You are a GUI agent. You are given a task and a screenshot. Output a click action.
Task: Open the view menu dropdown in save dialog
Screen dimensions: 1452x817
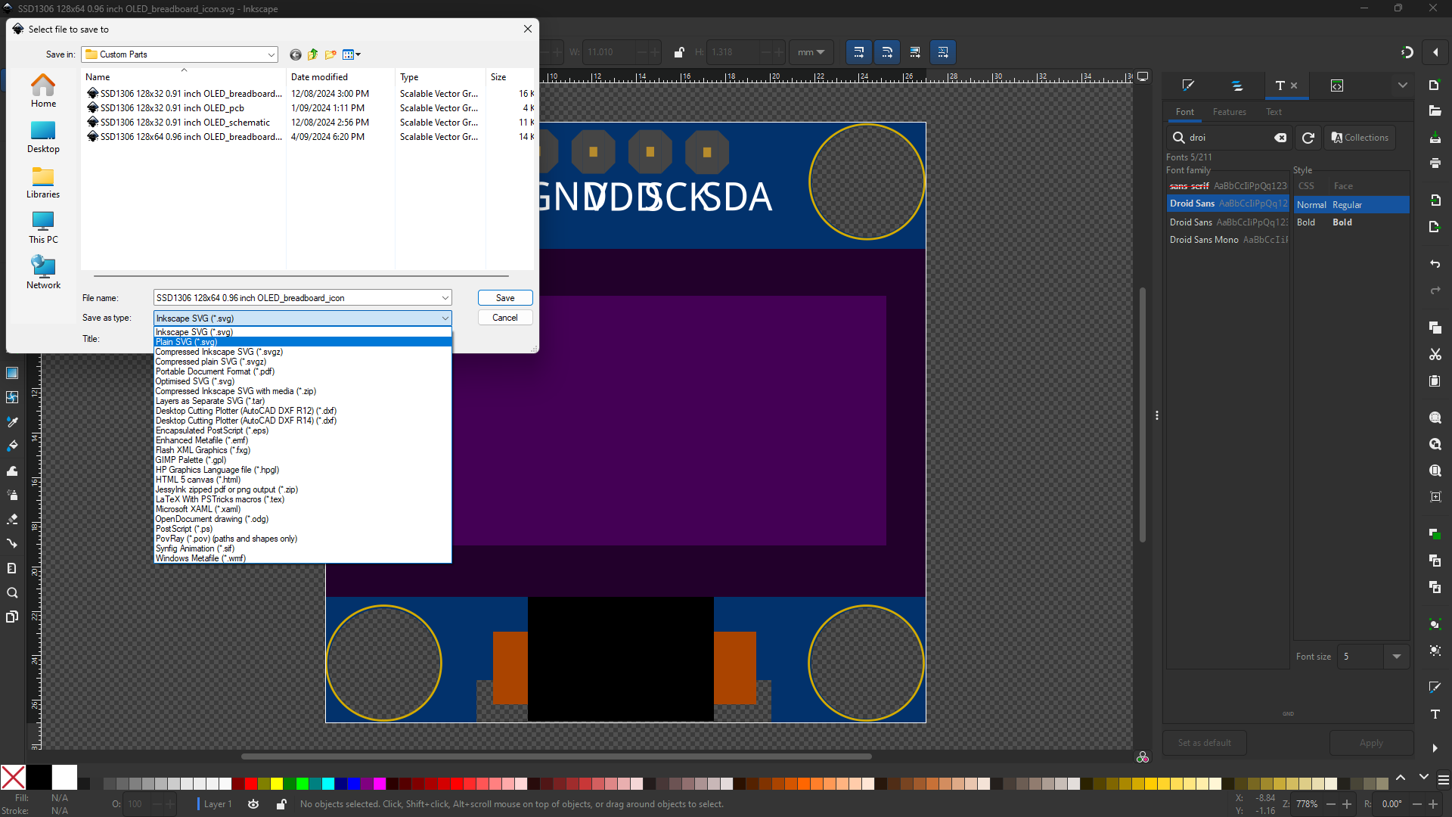click(352, 54)
